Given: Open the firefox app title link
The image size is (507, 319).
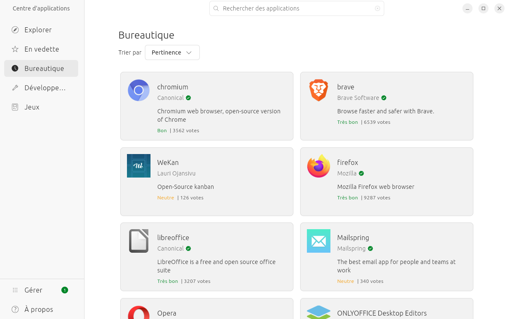Looking at the screenshot, I should pos(347,162).
